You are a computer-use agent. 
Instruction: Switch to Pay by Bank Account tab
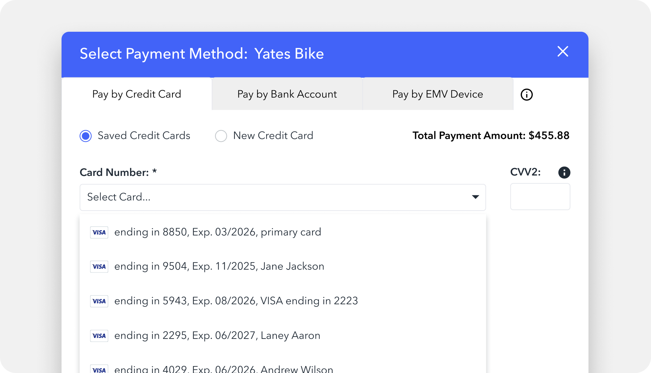(x=287, y=94)
